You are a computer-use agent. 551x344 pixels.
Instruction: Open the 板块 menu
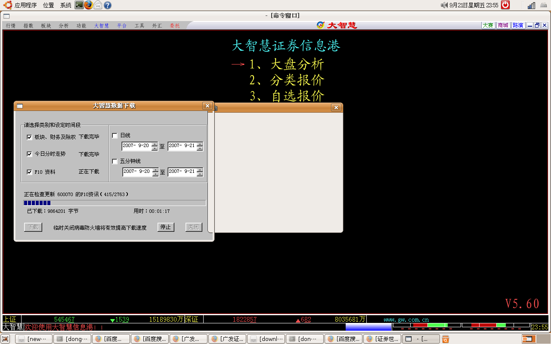[x=46, y=26]
